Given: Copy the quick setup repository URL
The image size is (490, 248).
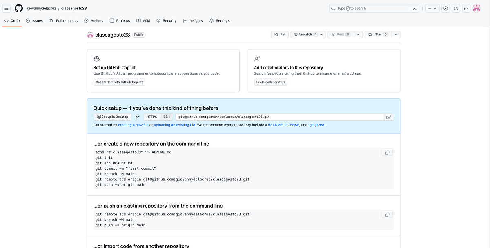Looking at the screenshot, I should [388, 117].
